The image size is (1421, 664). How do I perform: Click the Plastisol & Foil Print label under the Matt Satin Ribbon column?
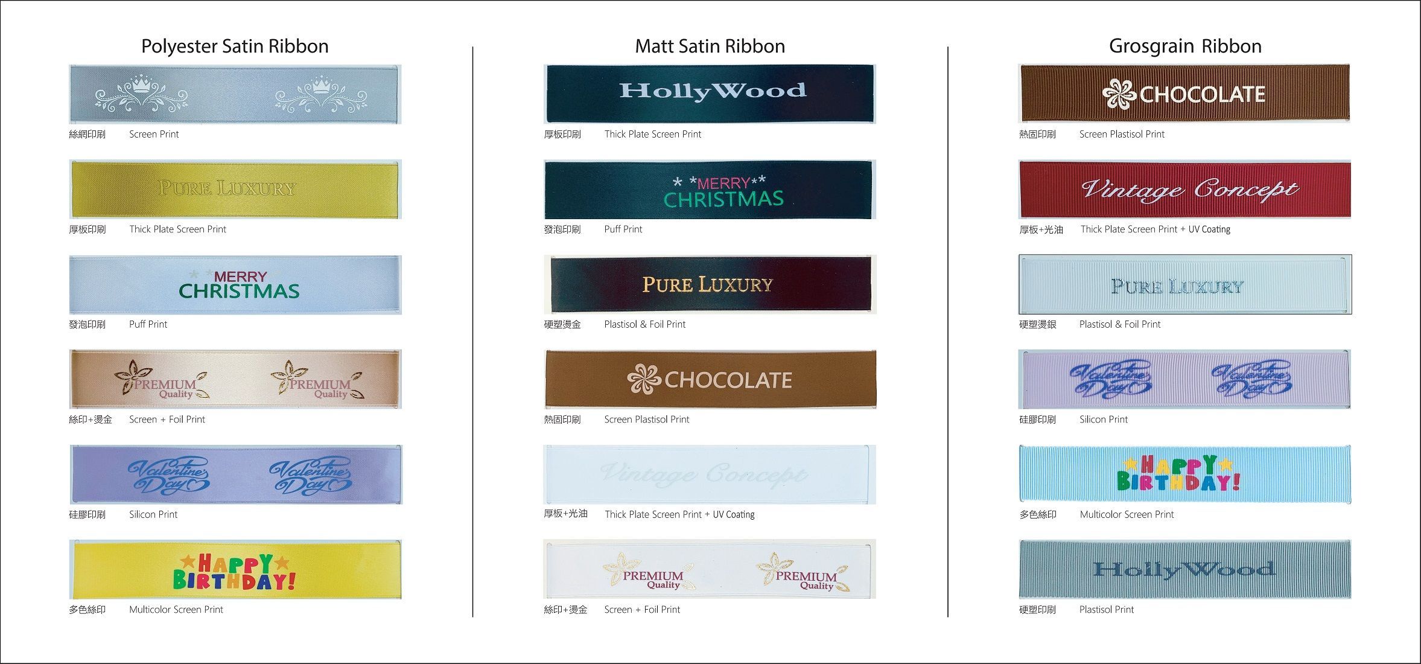coord(644,324)
